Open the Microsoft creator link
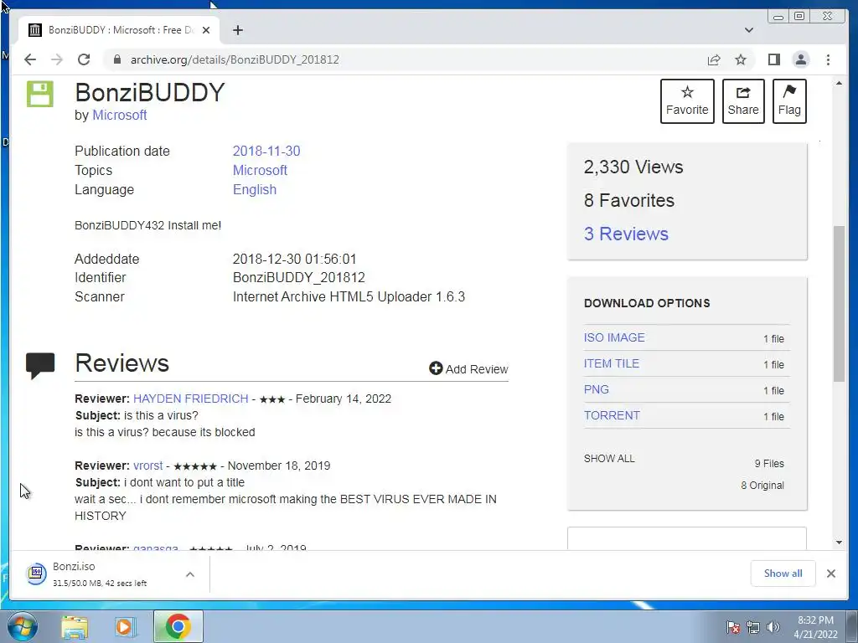This screenshot has height=643, width=858. click(x=119, y=115)
